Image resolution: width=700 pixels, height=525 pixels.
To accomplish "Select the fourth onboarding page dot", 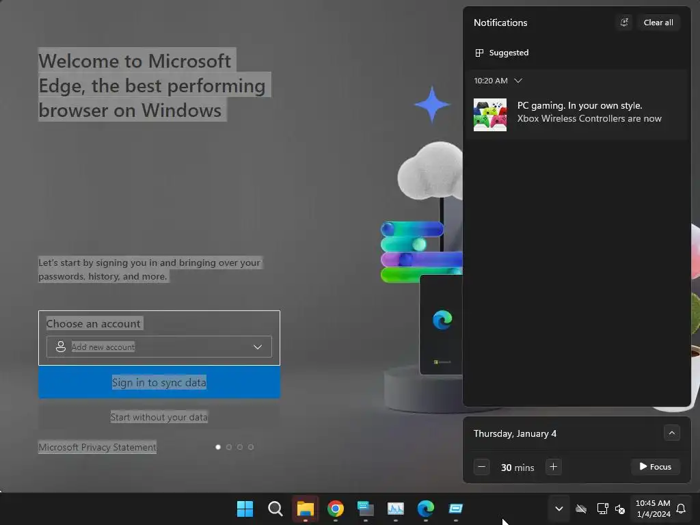I will tap(251, 447).
